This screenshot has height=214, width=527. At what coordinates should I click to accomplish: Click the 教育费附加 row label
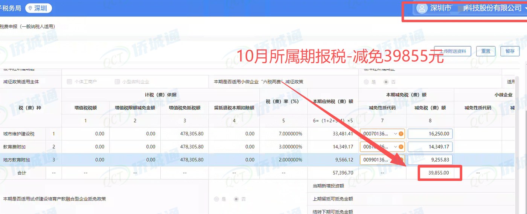point(14,147)
